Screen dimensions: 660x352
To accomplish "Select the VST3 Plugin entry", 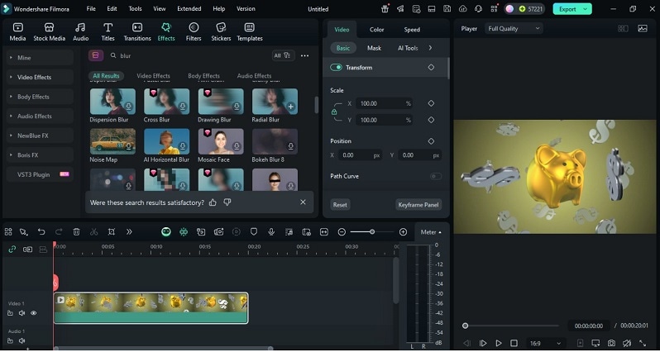I will tap(40, 174).
